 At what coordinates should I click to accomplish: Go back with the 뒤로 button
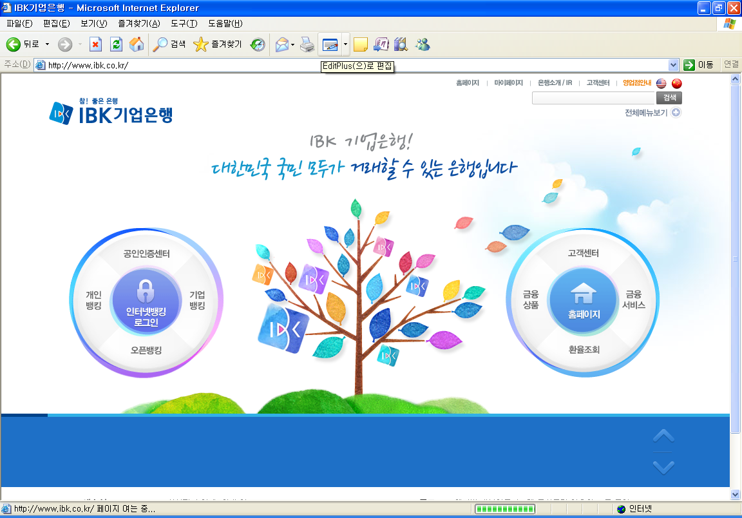tap(23, 44)
